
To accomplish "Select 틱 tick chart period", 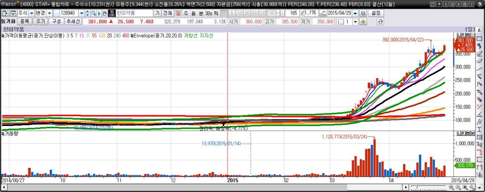I will [216, 13].
